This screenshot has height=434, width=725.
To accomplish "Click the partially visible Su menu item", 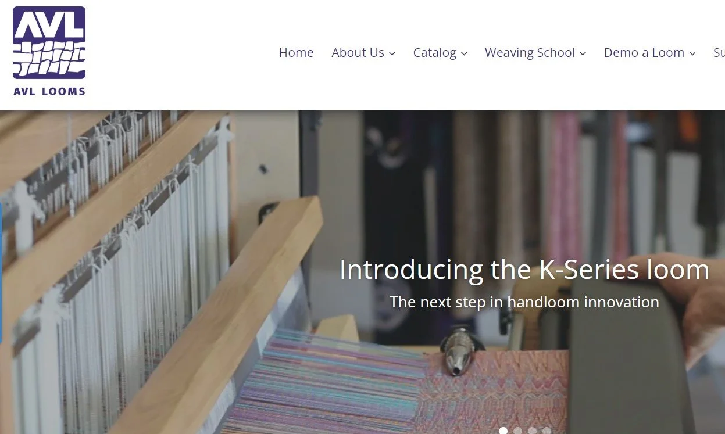I will point(719,53).
